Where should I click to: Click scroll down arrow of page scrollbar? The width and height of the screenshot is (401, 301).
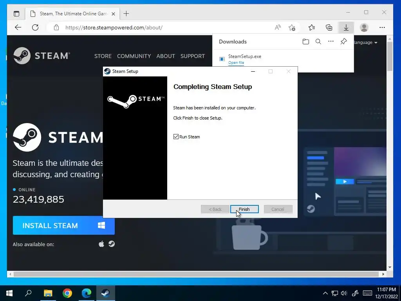[x=390, y=267]
